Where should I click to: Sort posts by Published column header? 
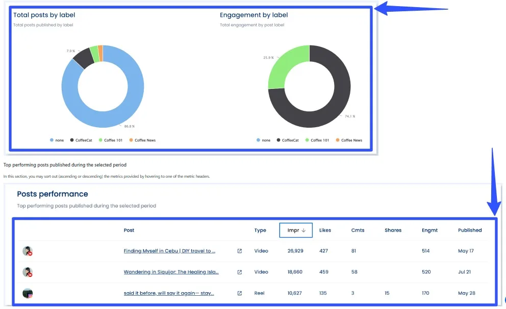point(470,230)
